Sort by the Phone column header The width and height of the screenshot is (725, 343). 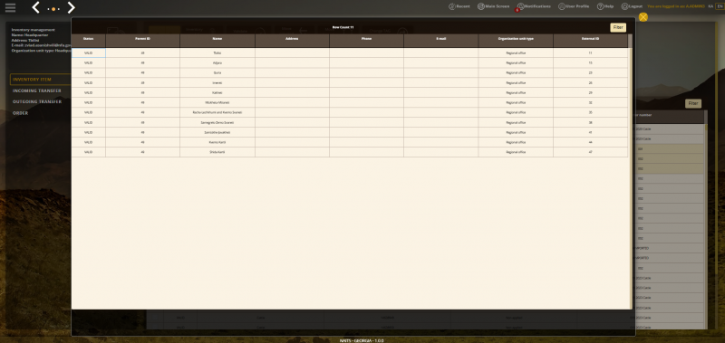[367, 41]
